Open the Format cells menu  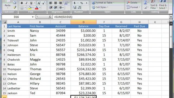coord(133,7)
